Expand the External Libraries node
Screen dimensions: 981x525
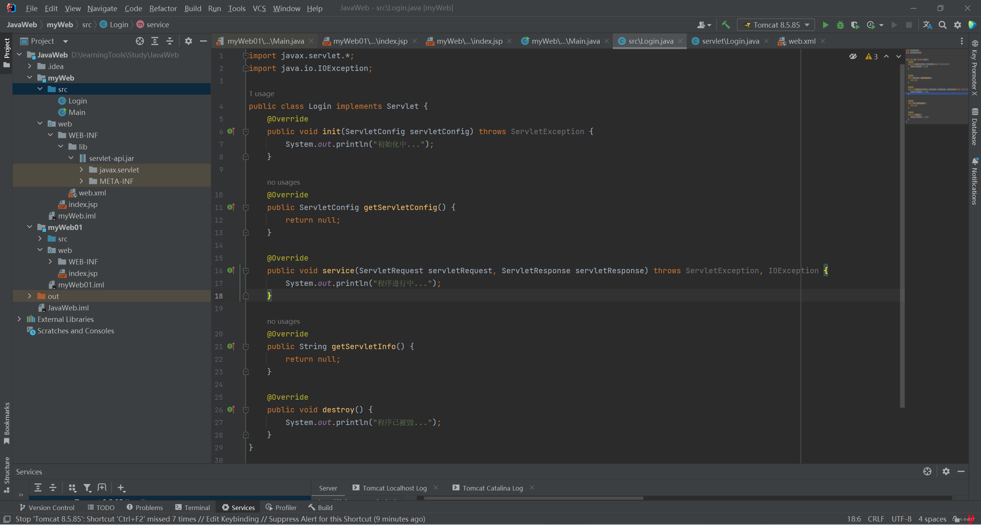click(x=19, y=319)
